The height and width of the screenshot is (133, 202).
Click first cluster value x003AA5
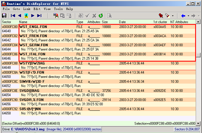(x=160, y=27)
